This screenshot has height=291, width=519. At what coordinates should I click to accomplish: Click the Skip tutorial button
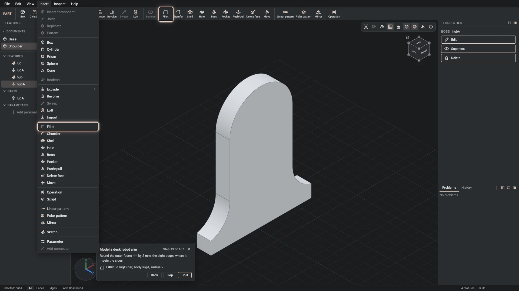(169, 275)
